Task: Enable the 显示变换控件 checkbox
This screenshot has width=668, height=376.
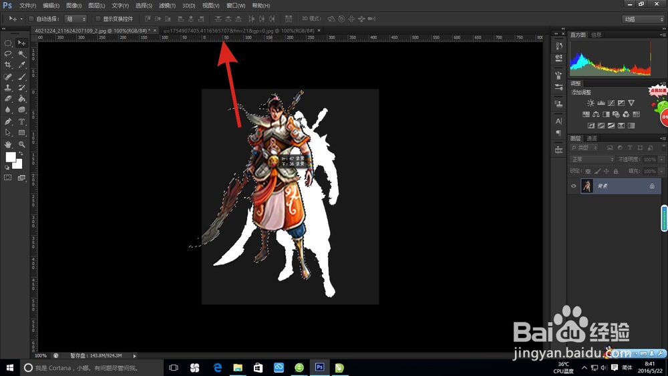Action: [x=98, y=19]
